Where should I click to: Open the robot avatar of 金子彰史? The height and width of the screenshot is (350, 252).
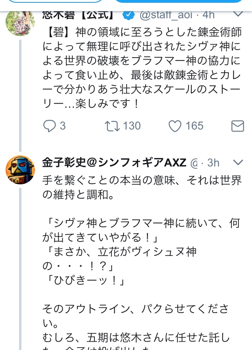pos(20,170)
